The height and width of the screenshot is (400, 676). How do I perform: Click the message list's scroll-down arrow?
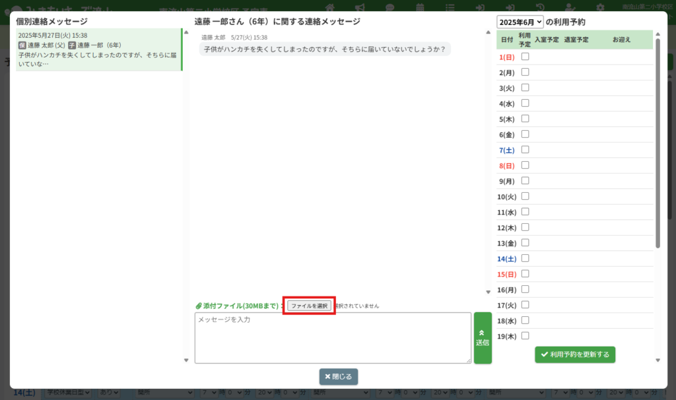pos(186,360)
